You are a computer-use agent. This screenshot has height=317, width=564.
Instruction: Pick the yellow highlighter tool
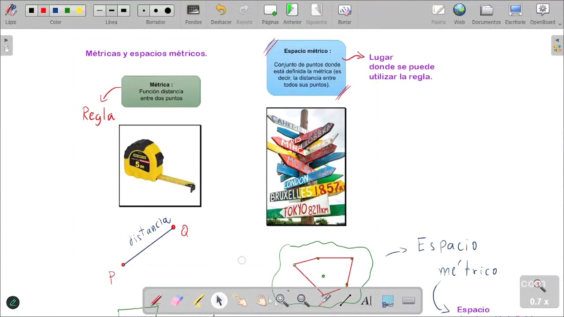(x=198, y=300)
